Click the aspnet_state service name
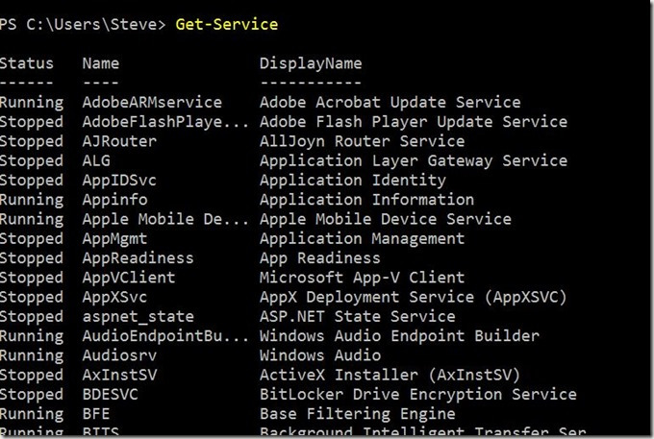Viewport: 654px width, 439px height. pyautogui.click(x=138, y=316)
